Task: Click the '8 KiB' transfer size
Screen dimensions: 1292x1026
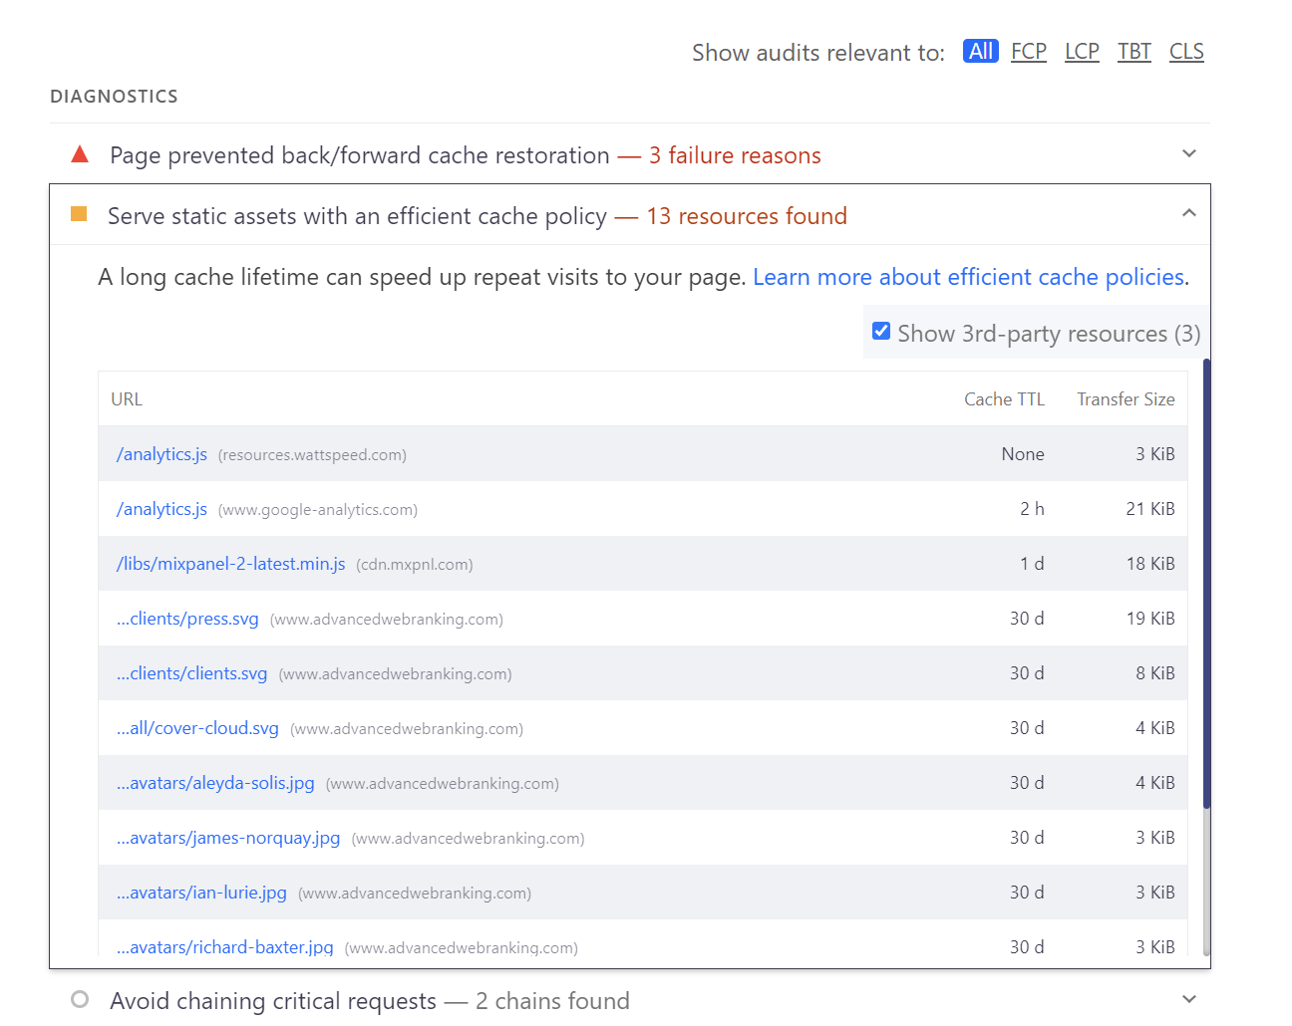Action: pyautogui.click(x=1155, y=673)
